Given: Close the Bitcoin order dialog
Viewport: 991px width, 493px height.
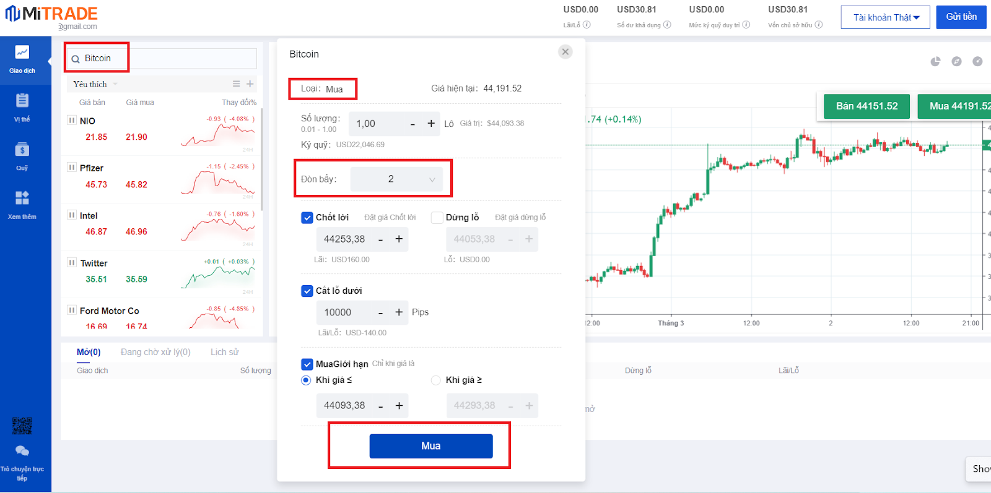Looking at the screenshot, I should pos(565,52).
